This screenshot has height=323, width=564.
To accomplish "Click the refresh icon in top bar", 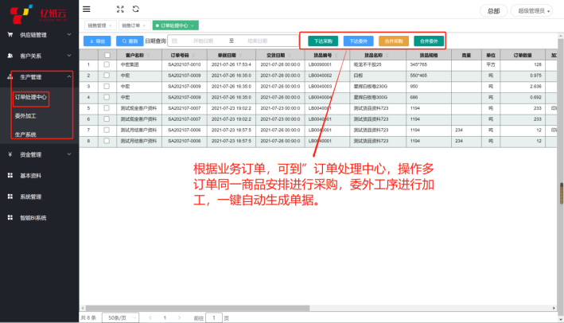I will (x=135, y=10).
